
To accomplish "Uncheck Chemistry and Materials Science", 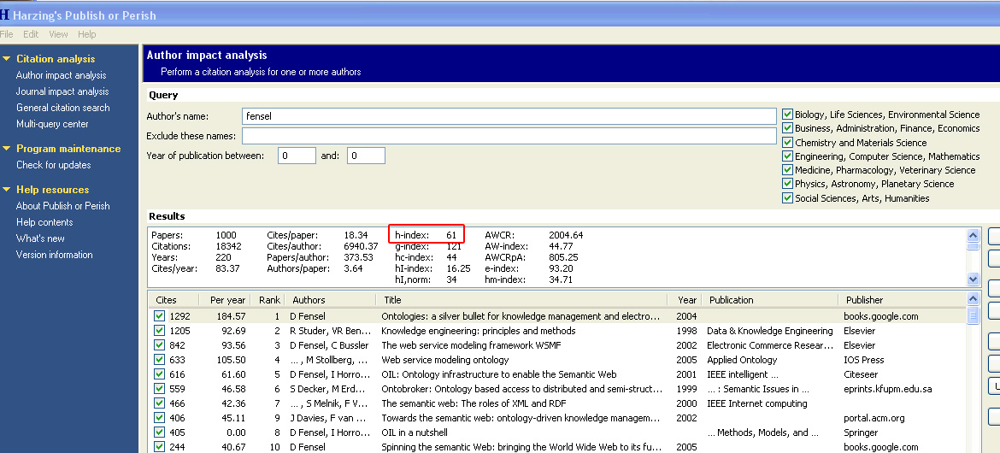I will [788, 142].
